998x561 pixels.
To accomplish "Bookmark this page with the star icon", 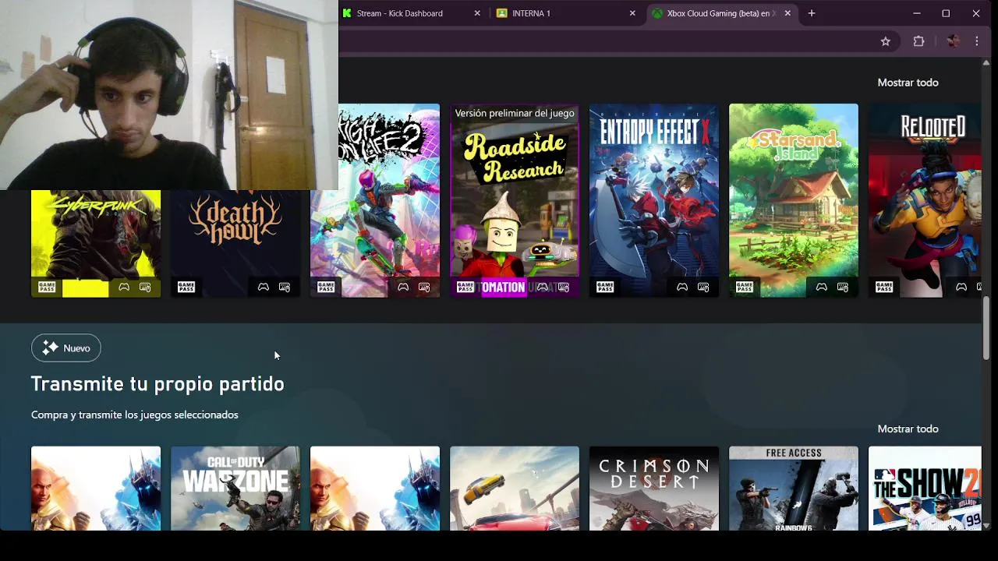I will (886, 41).
